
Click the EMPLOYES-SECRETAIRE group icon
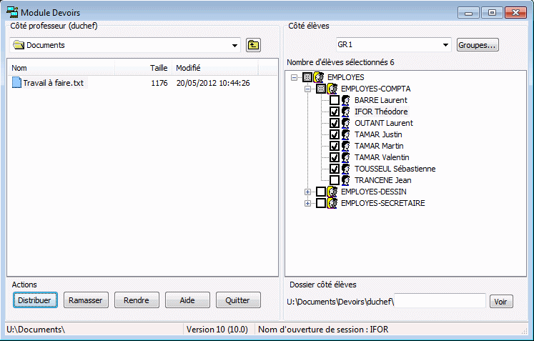click(332, 203)
